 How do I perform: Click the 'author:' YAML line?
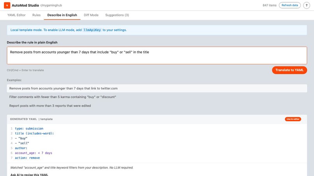point(21,148)
